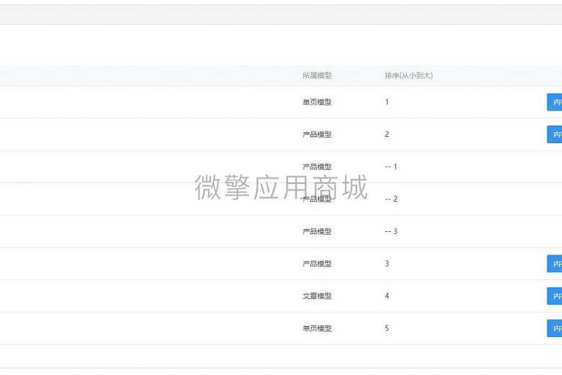Open the blue 内容 button in sort-2 row
This screenshot has width=562, height=375.
pos(555,134)
